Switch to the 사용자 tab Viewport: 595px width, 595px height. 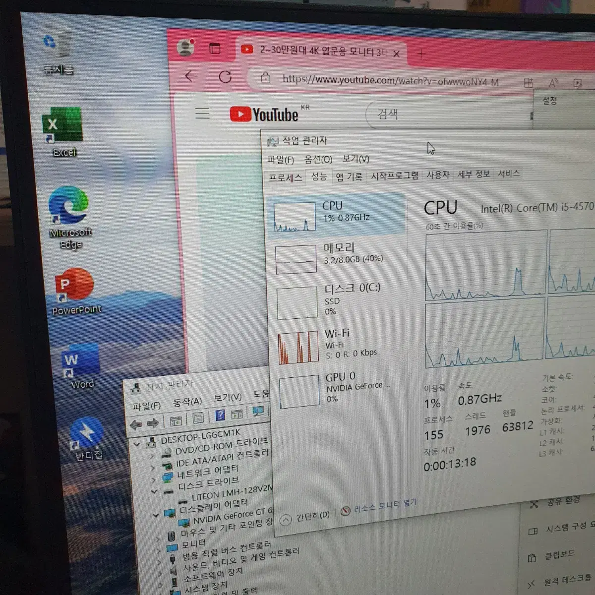[x=438, y=175]
